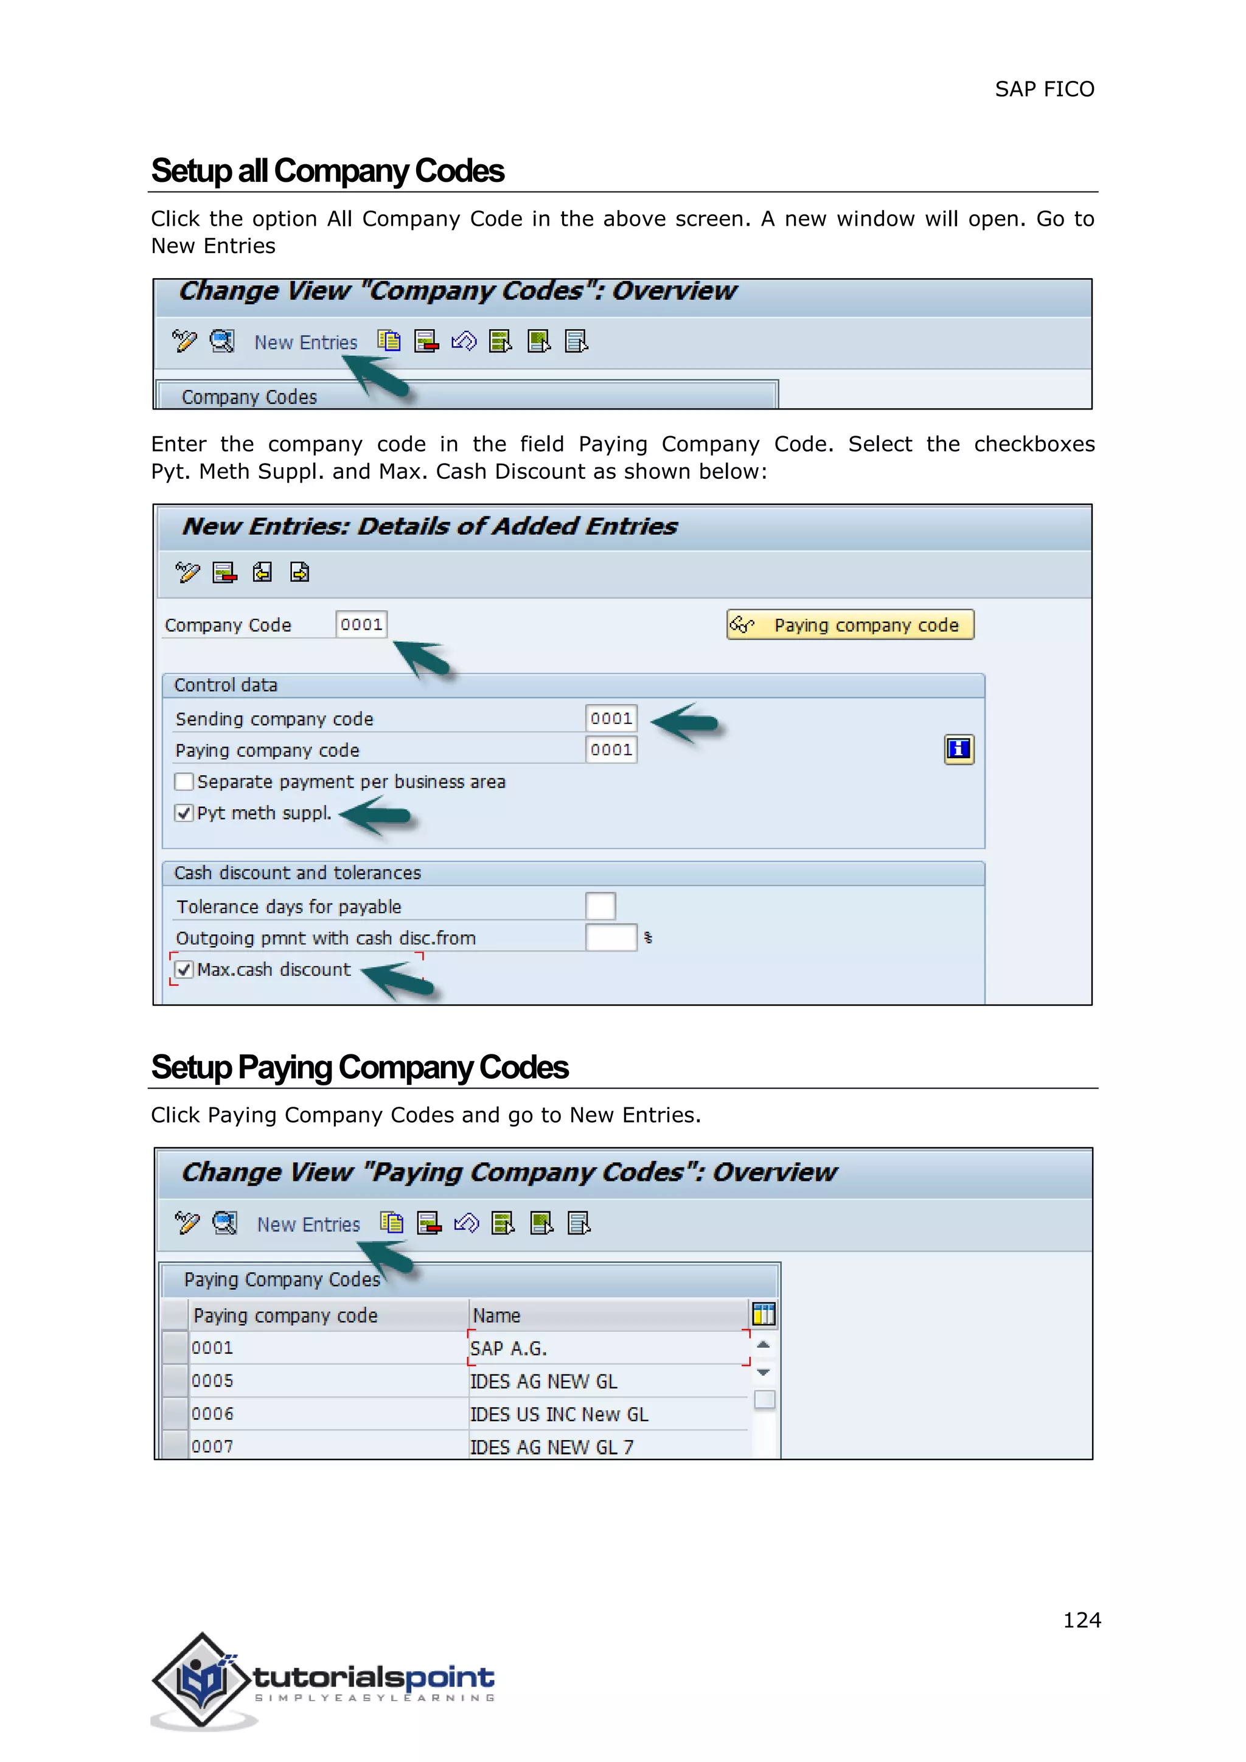Click Select Block icon in Company Codes toolbar
This screenshot has height=1762, width=1246.
tap(540, 341)
